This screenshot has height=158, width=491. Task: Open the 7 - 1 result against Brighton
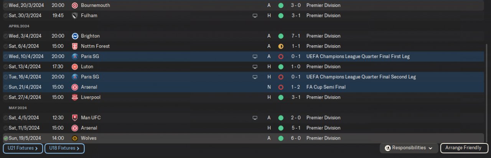296,36
